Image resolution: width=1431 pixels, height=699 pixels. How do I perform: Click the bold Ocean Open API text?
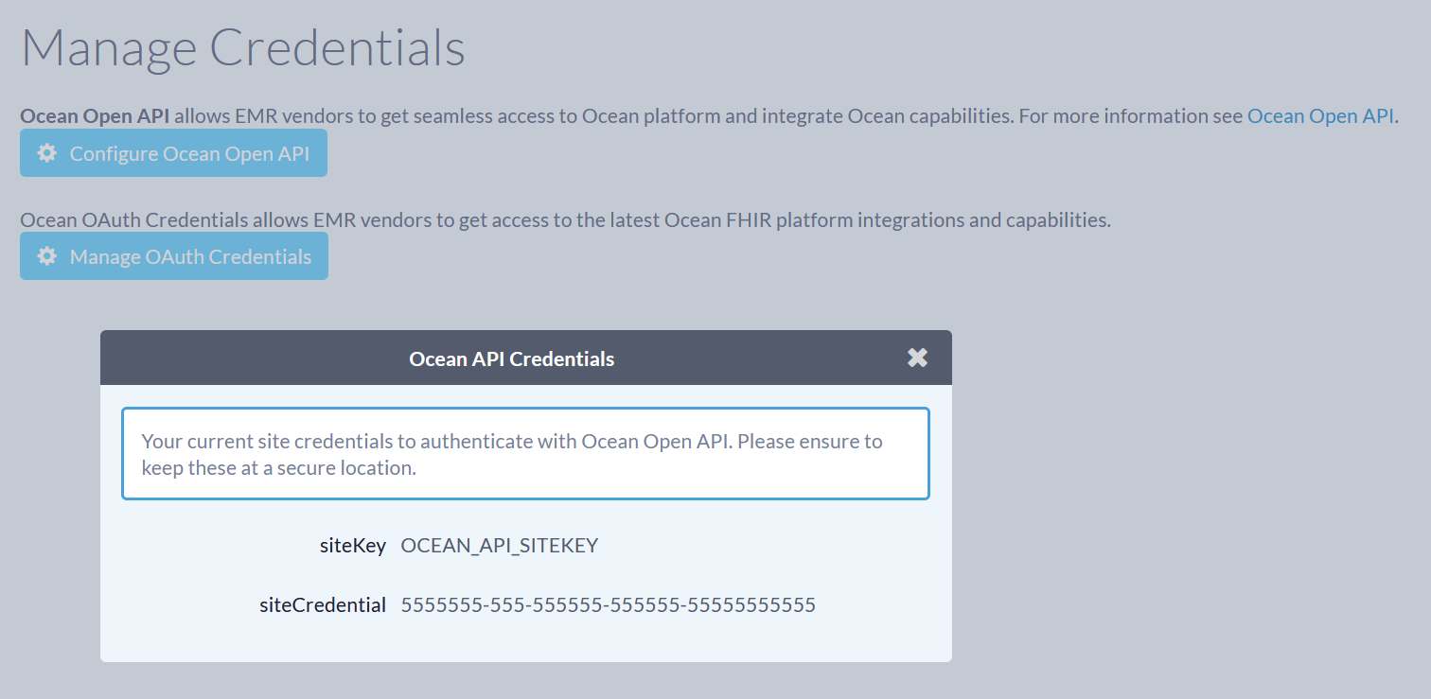(95, 116)
